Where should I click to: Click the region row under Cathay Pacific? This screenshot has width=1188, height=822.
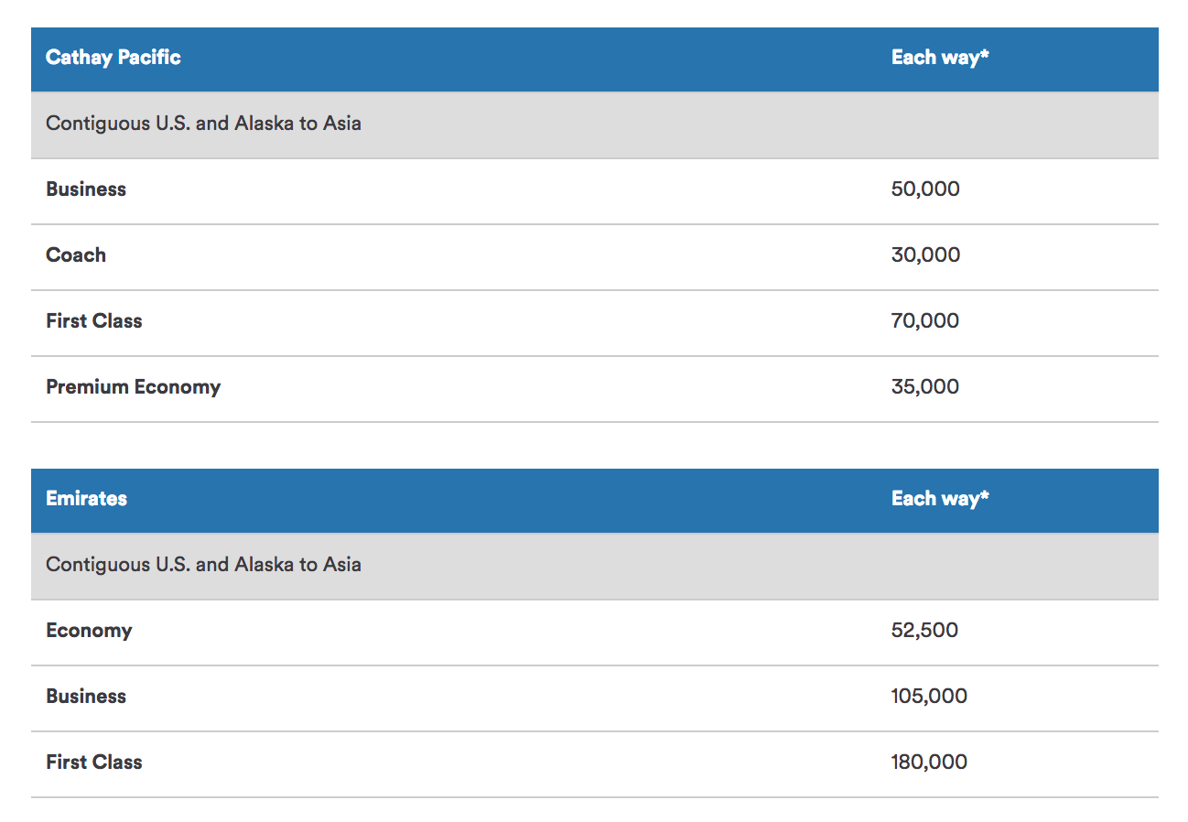tap(203, 124)
